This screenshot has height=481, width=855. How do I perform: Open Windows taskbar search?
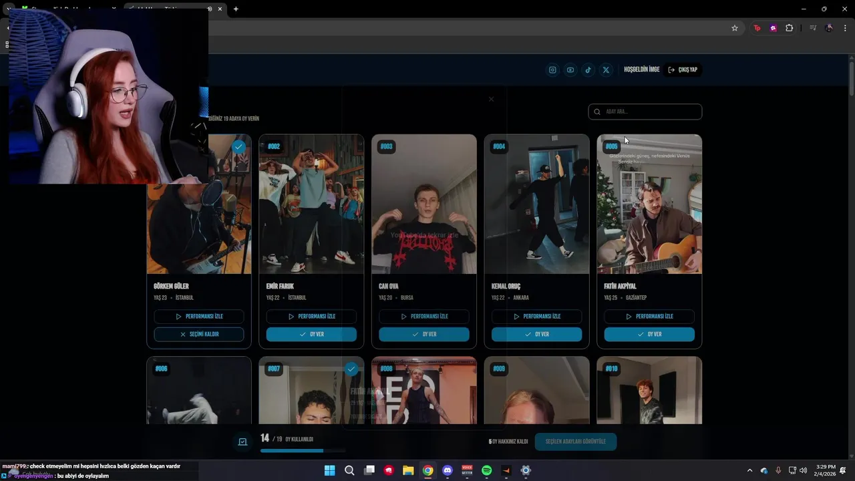point(349,470)
